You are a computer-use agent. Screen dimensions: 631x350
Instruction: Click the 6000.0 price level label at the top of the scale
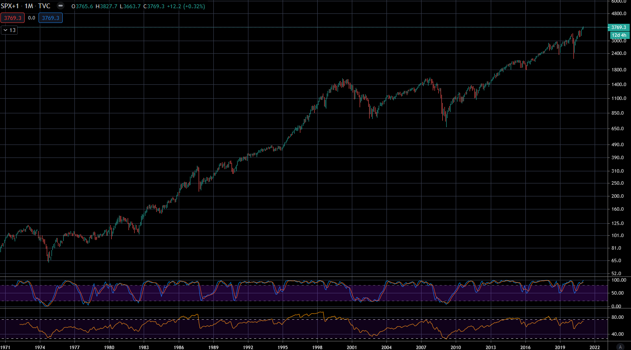618,2
